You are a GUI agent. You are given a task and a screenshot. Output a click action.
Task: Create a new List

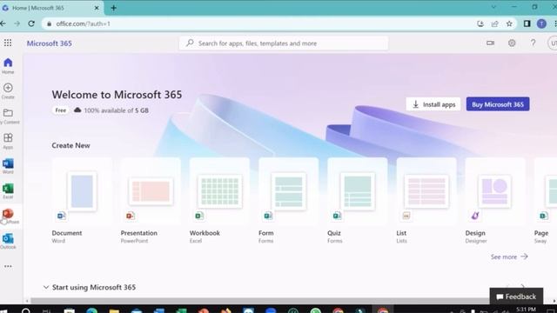point(426,201)
